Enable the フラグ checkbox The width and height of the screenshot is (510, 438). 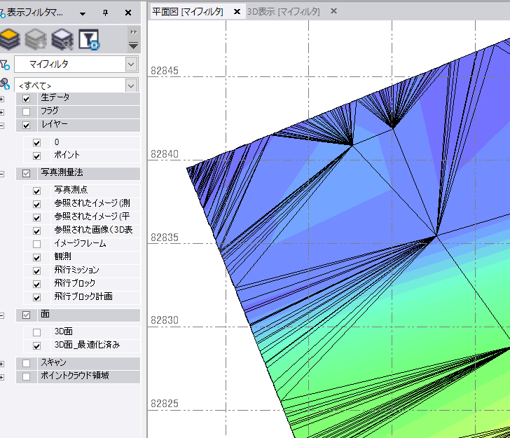click(x=27, y=111)
